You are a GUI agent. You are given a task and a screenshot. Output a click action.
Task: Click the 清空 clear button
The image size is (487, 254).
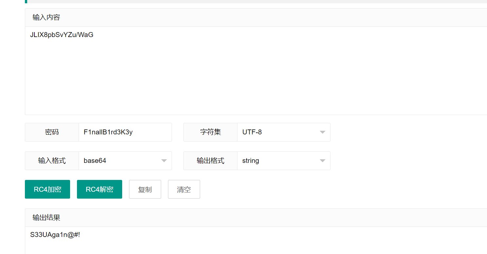(184, 189)
